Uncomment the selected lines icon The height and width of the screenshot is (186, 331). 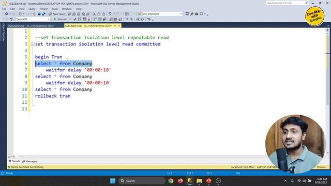tap(131, 19)
